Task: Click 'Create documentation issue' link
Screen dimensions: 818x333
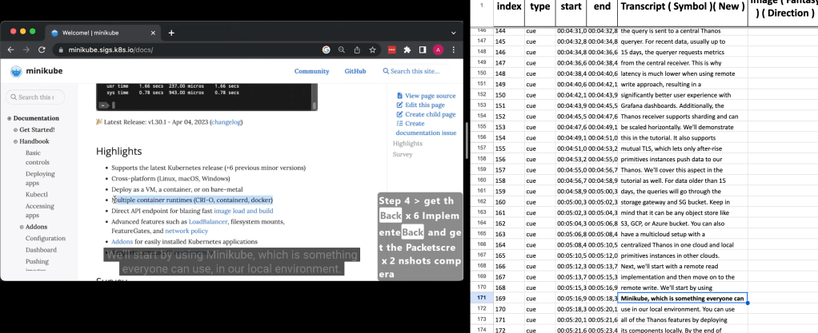Action: (x=427, y=128)
